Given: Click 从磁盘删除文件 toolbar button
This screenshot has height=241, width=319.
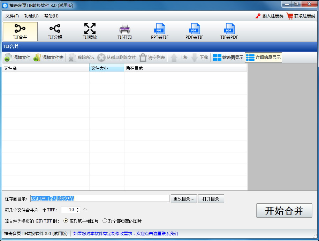Looking at the screenshot, I should pos(116,58).
